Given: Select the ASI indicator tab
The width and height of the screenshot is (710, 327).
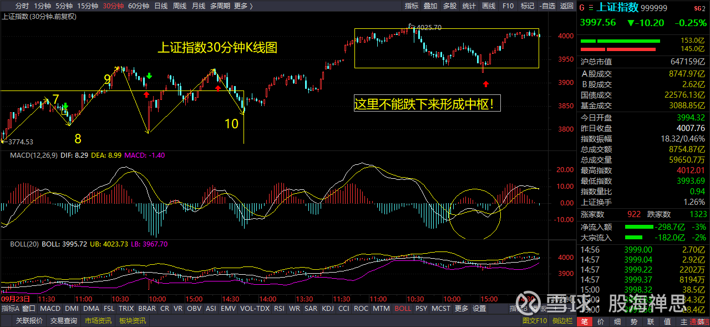Looking at the screenshot, I should point(211,309).
